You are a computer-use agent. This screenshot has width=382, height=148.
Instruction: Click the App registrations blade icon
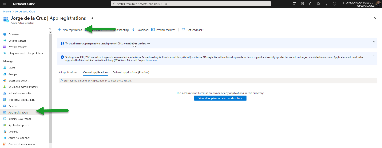tap(6, 19)
